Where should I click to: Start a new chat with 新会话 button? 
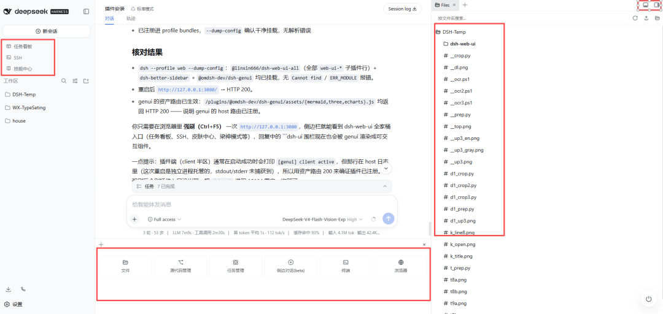point(47,31)
